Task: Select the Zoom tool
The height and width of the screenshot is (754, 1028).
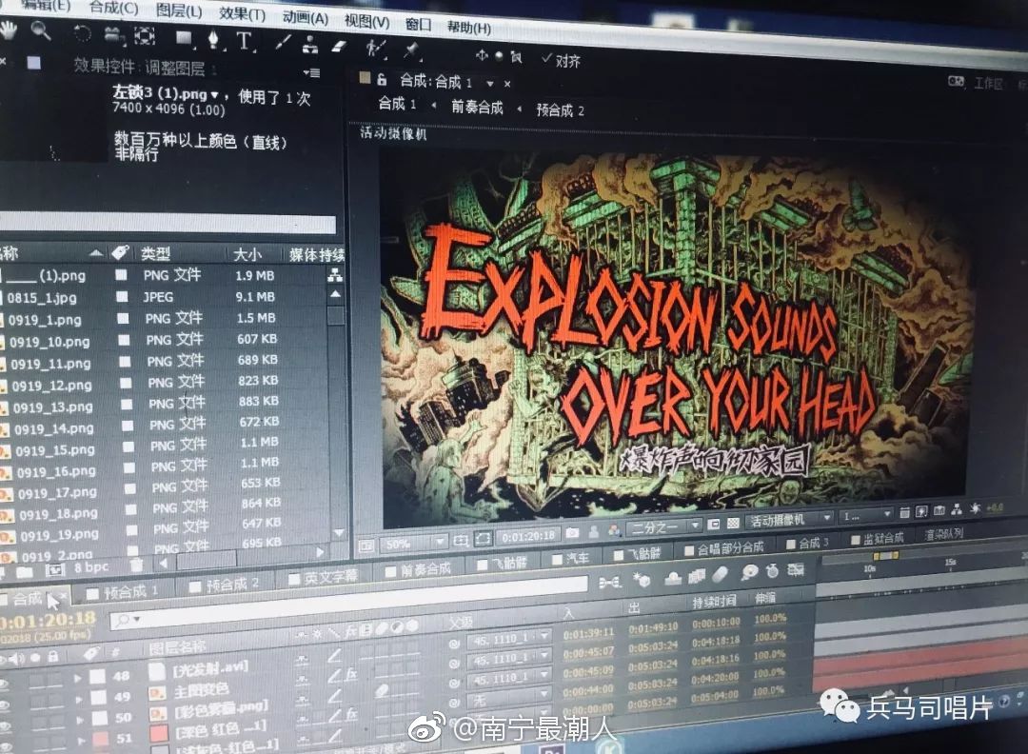Action: point(40,34)
